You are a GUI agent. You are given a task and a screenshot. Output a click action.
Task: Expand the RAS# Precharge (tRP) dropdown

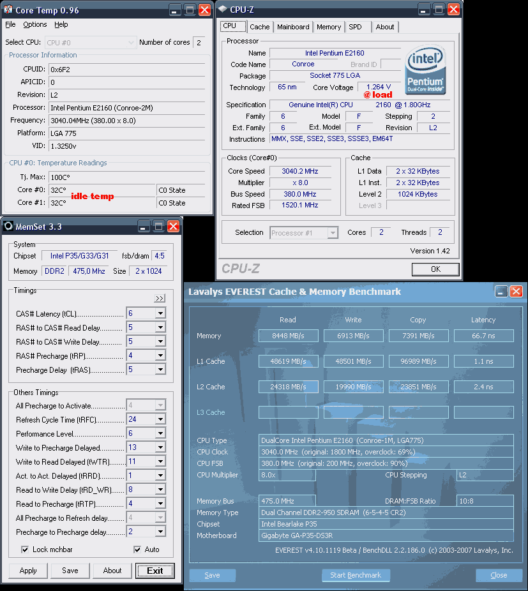160,355
